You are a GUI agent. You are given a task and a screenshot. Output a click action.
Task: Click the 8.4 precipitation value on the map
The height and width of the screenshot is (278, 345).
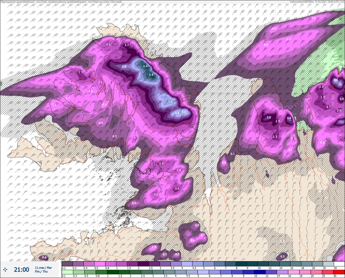[x=146, y=66]
